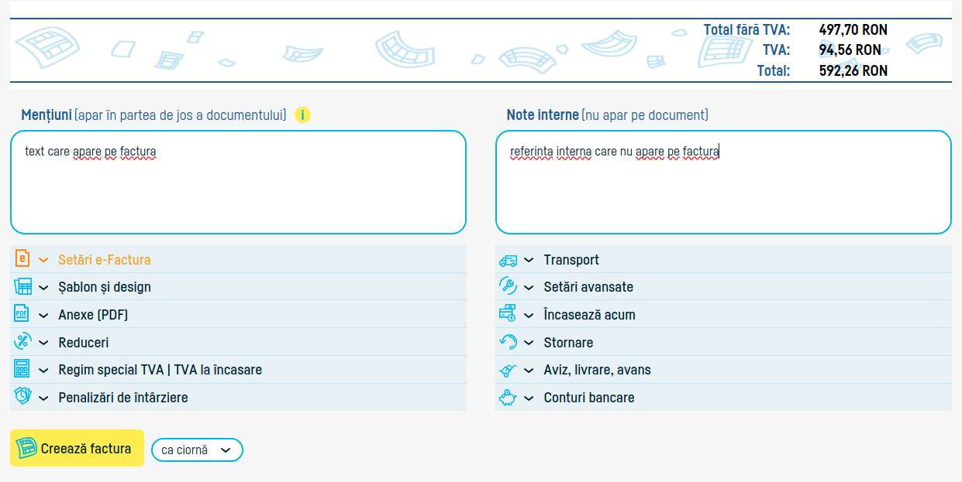Image resolution: width=962 pixels, height=482 pixels.
Task: Open the Încasează acum section
Action: coord(589,315)
